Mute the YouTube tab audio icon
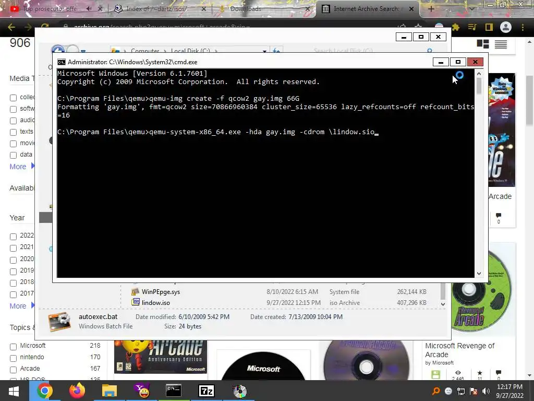 (x=89, y=9)
